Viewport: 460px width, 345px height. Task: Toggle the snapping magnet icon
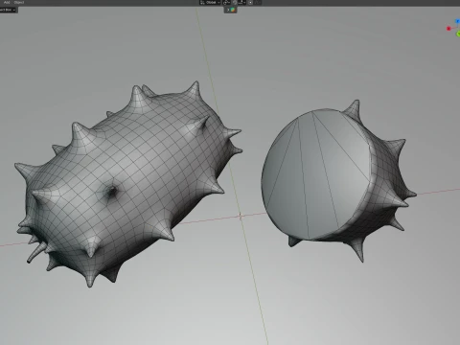tap(235, 2)
